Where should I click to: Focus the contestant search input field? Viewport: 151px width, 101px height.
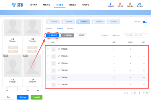[x=137, y=35]
